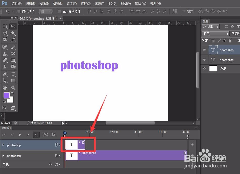The width and height of the screenshot is (240, 174).
Task: Select the Clone Stamp tool
Action: point(5,53)
